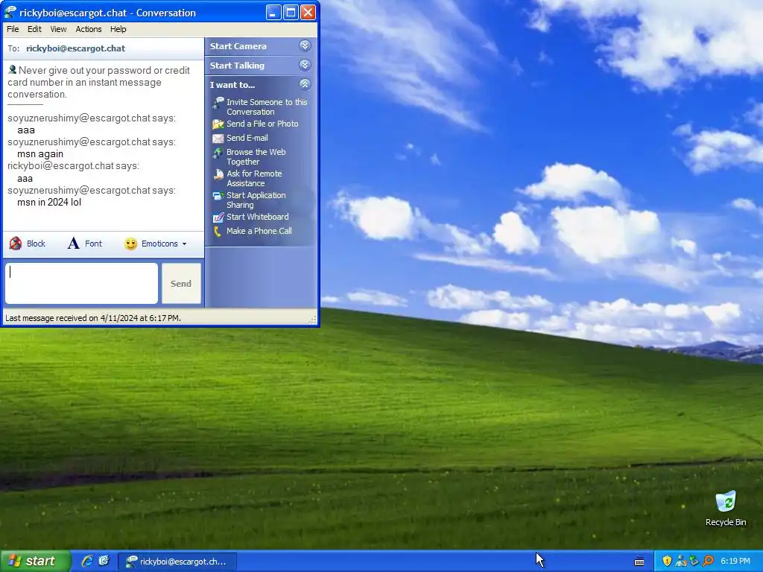The width and height of the screenshot is (763, 572).
Task: Launch Internet Explorer from Quick Launch
Action: point(87,561)
